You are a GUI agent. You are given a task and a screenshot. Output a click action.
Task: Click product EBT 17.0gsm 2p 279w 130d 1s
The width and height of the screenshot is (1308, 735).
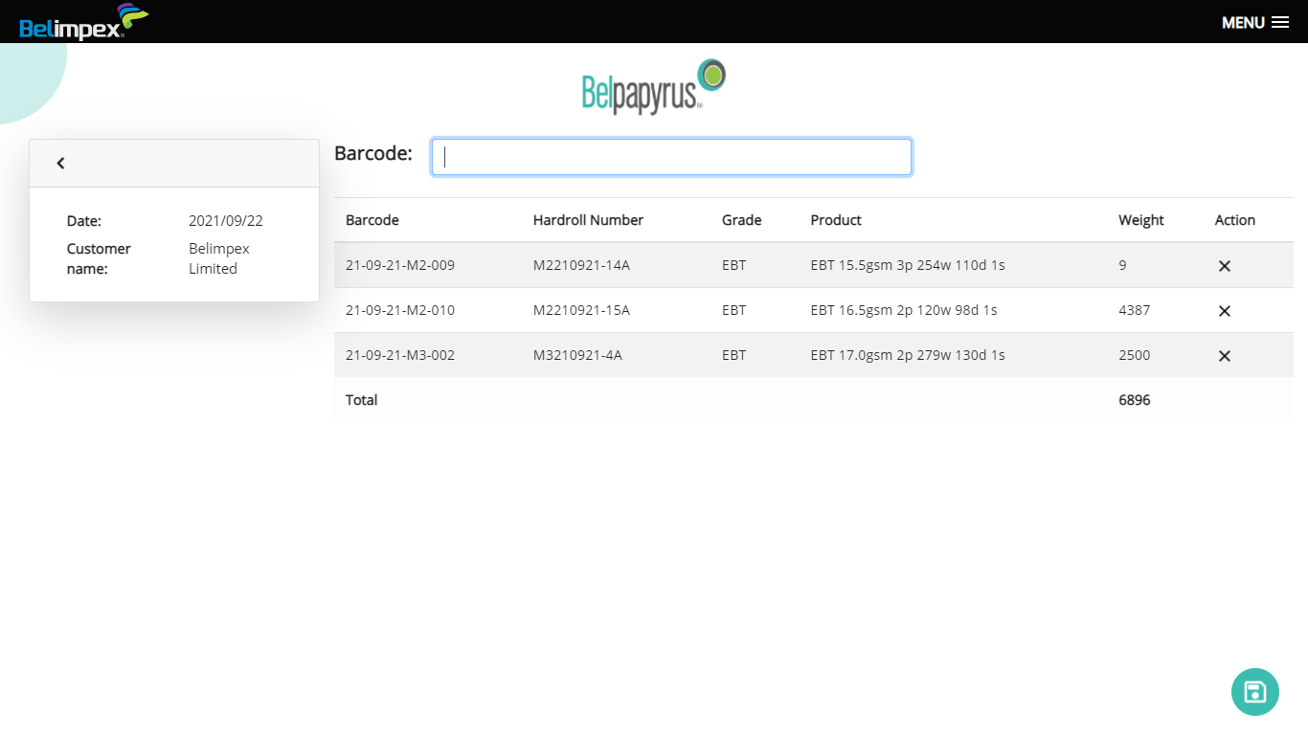click(908, 355)
